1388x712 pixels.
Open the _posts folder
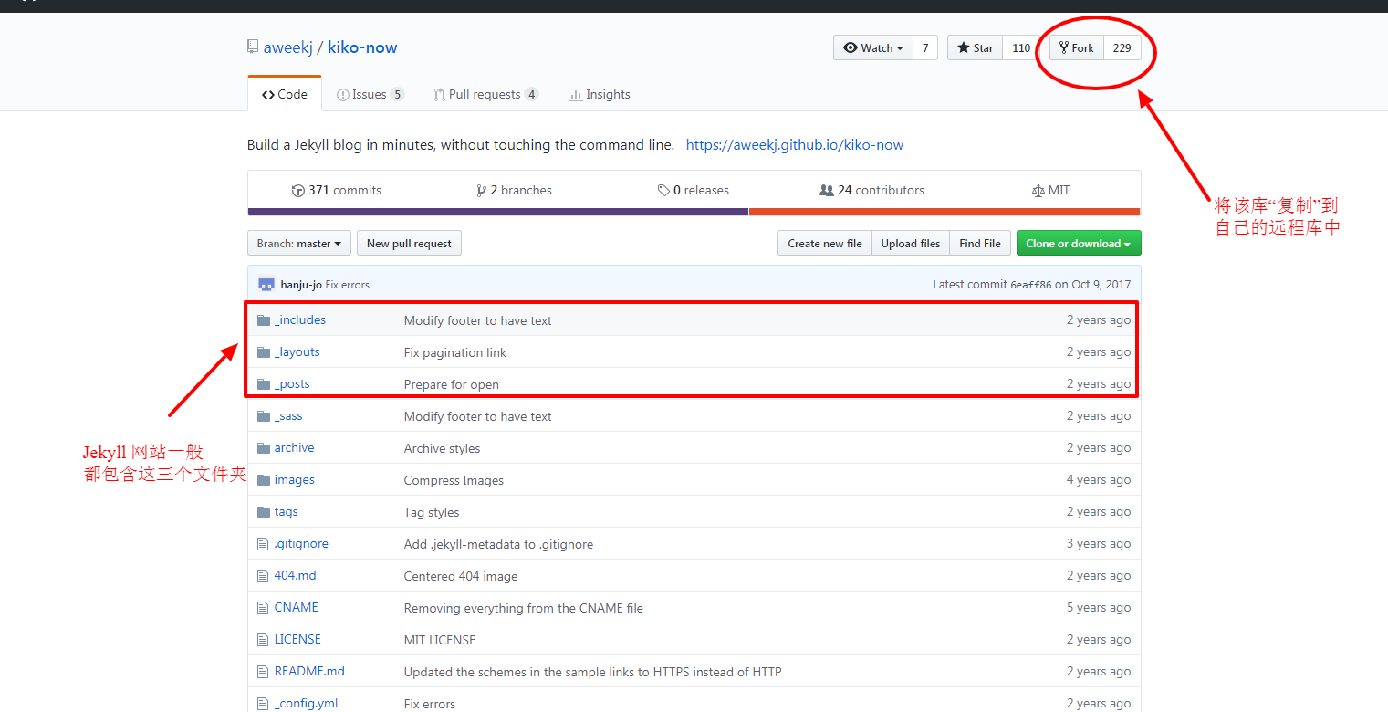coord(292,384)
